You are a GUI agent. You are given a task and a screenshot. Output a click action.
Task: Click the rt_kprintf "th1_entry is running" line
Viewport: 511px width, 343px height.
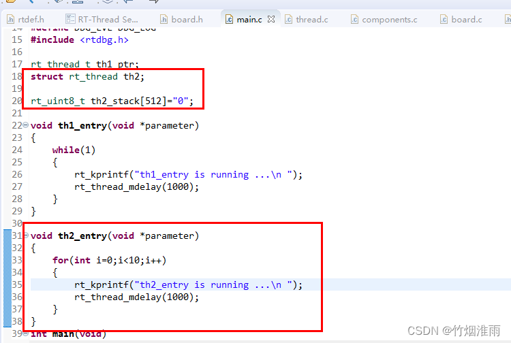click(188, 175)
